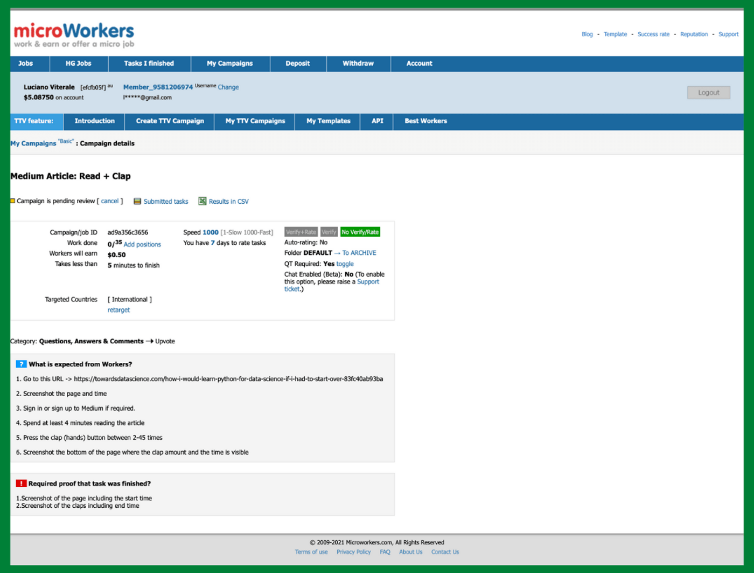Open the Reputation link
The height and width of the screenshot is (573, 754).
pyautogui.click(x=694, y=34)
